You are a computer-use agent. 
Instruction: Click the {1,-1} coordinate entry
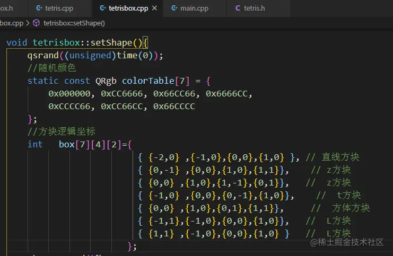(x=232, y=183)
